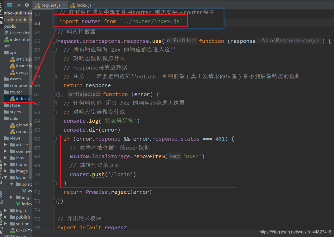Click 'export default request' line
Viewport: 334px width, 237px height.
[x=92, y=228]
